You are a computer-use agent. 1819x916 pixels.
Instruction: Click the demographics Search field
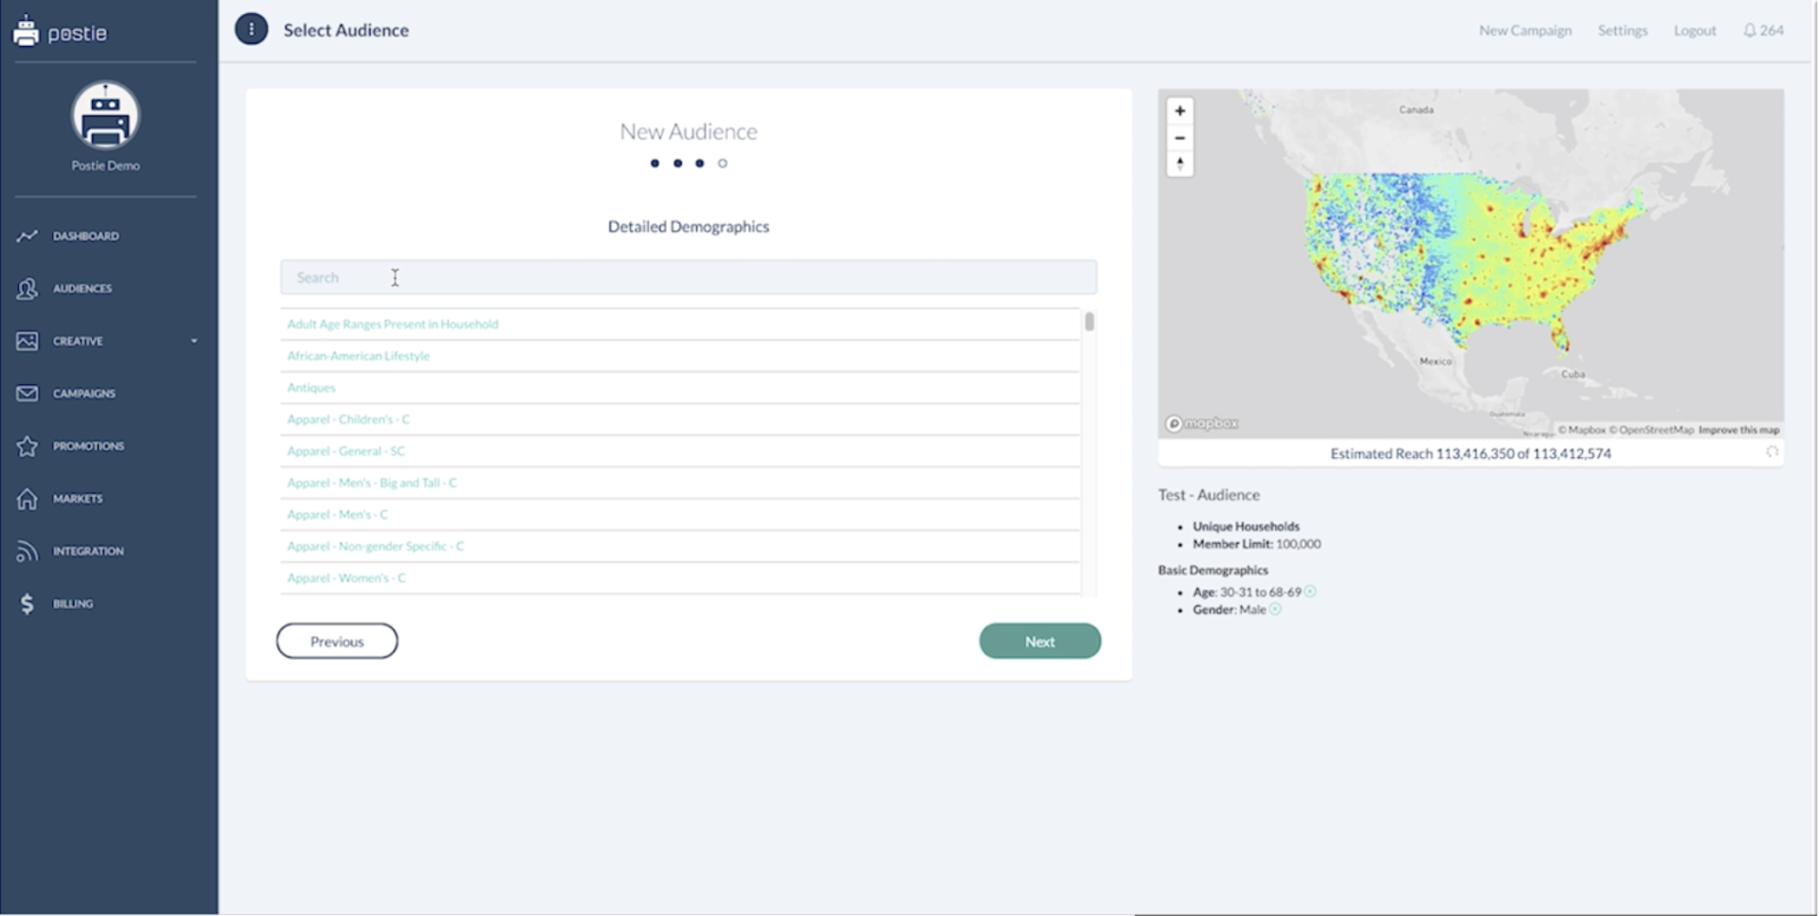[687, 278]
